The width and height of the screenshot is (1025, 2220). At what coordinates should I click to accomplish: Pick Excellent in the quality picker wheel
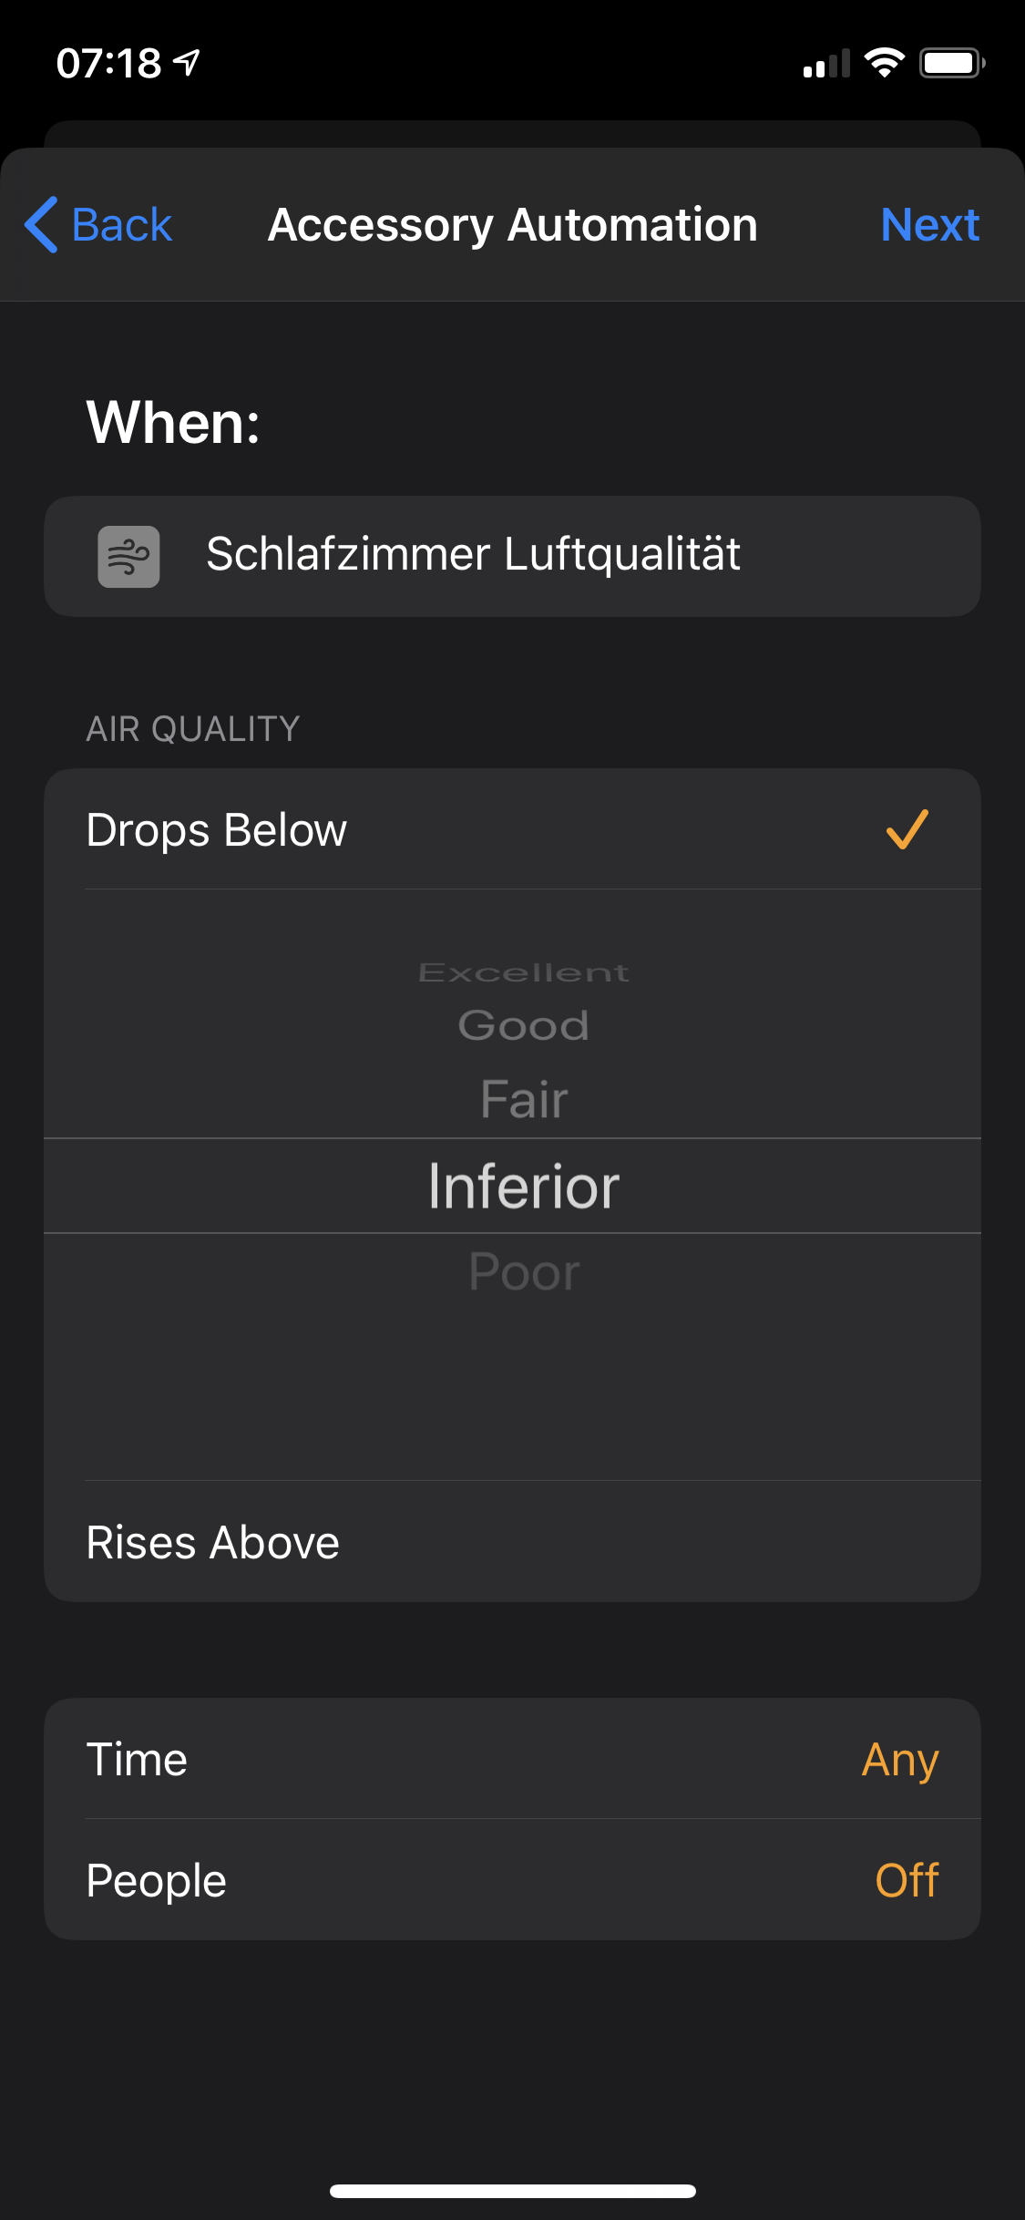[524, 973]
